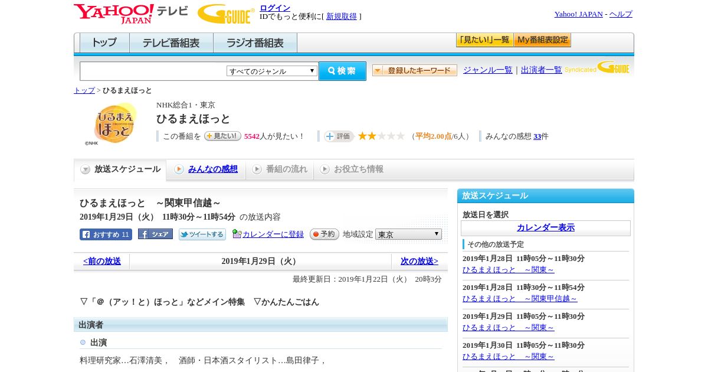Screen dimensions: 708x372
Task: Add the program with the 見たい! button
Action: pos(222,136)
